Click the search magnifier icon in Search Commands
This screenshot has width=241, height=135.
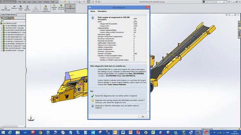(x=224, y=2)
